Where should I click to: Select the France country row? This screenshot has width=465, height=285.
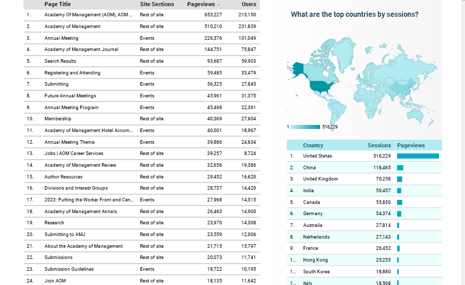364,248
